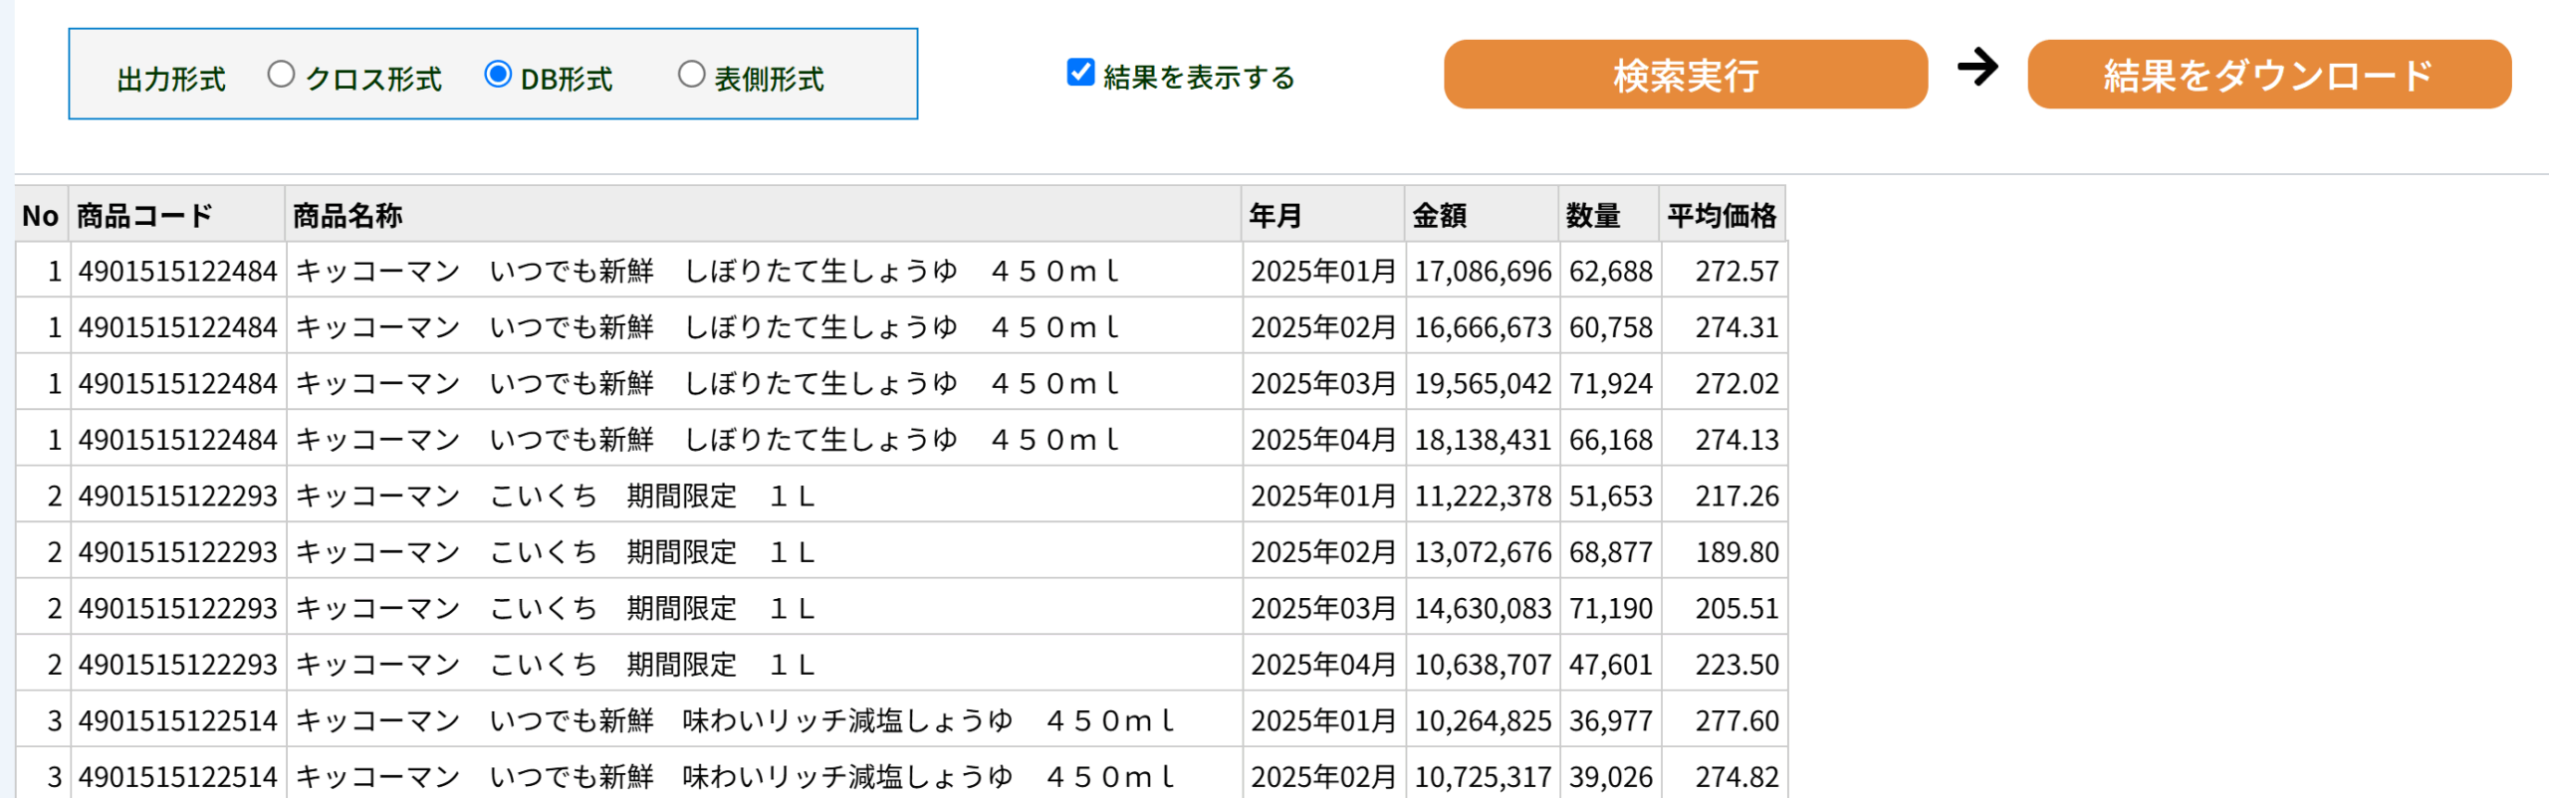Click product name in the 189.80 row
Viewport: 2549px width, 798px height.
765,552
